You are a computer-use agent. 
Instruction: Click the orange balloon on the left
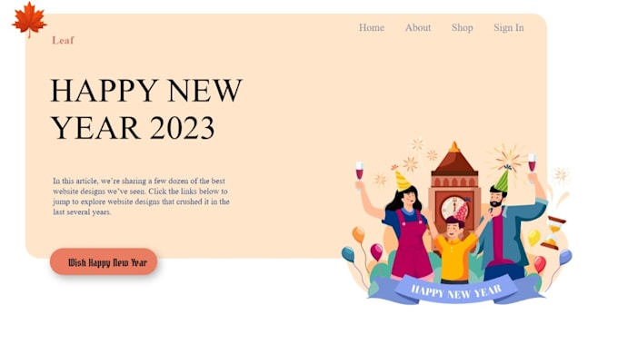point(358,234)
